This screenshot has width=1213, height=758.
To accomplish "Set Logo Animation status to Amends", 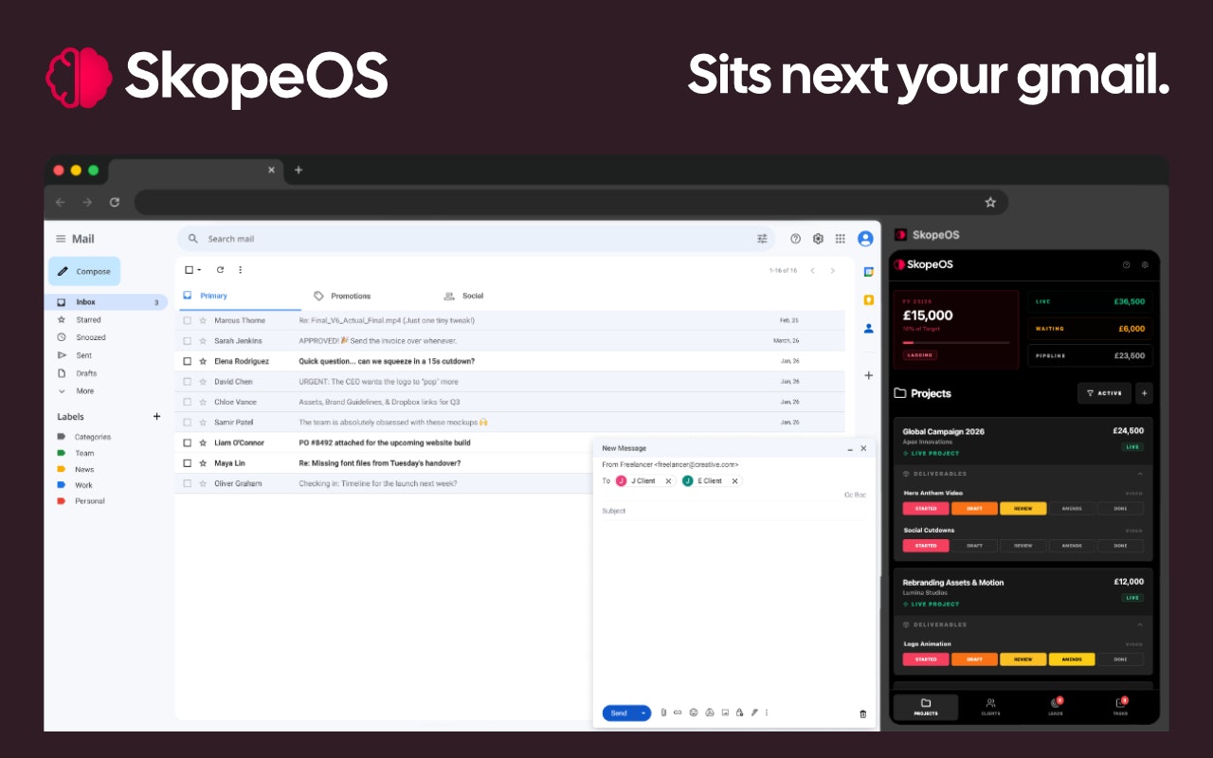I will 1072,659.
